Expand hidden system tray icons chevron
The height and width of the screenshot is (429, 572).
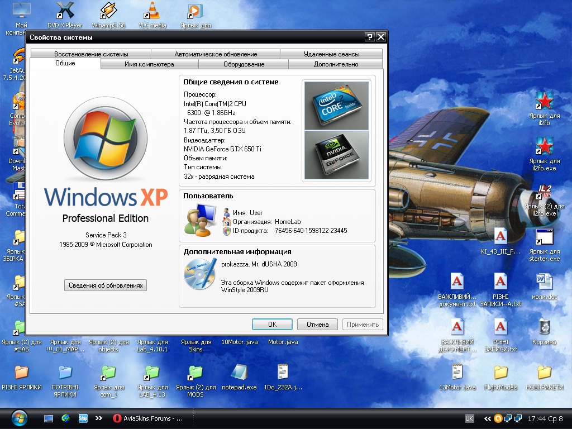pyautogui.click(x=488, y=418)
